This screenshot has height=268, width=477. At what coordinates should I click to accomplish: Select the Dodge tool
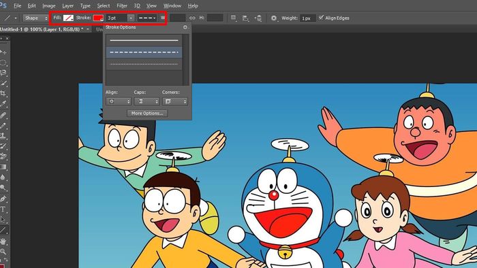click(x=3, y=188)
